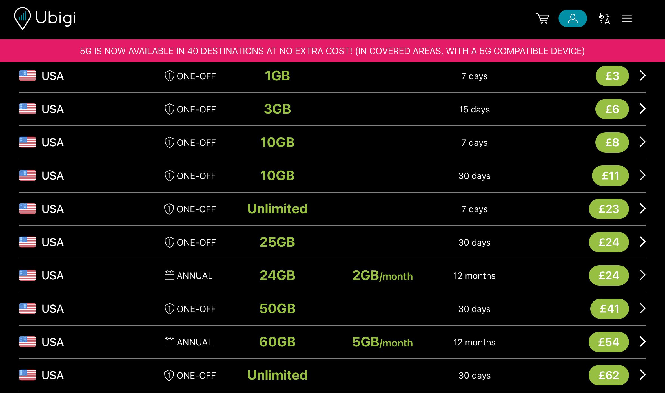665x393 pixels.
Task: Select the £3 price button
Action: point(612,76)
